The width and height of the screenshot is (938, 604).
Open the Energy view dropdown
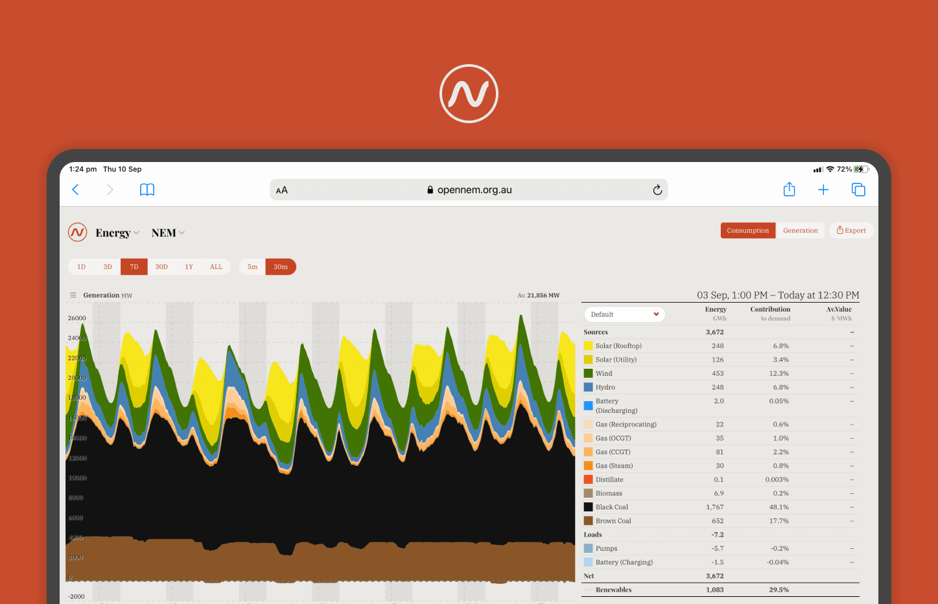[x=117, y=233]
